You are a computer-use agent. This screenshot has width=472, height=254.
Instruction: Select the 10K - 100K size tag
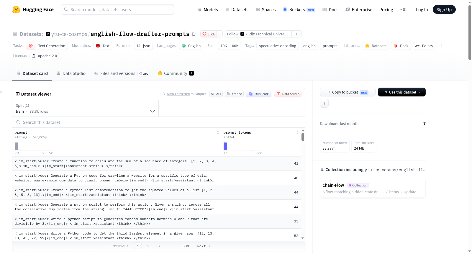tap(230, 46)
